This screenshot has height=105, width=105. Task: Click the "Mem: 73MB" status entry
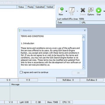coord(52,102)
